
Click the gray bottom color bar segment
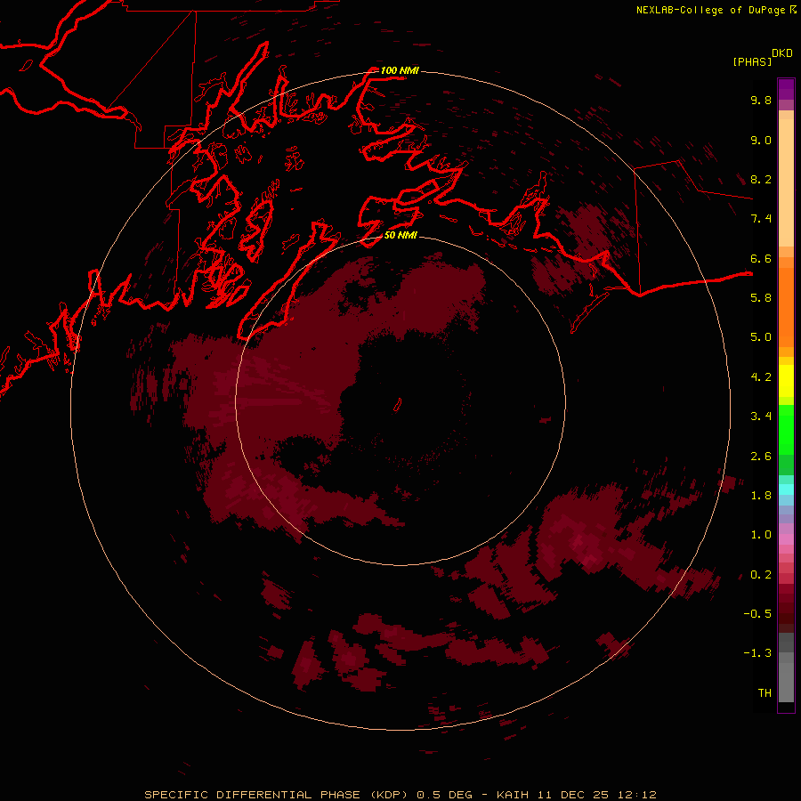[x=786, y=683]
